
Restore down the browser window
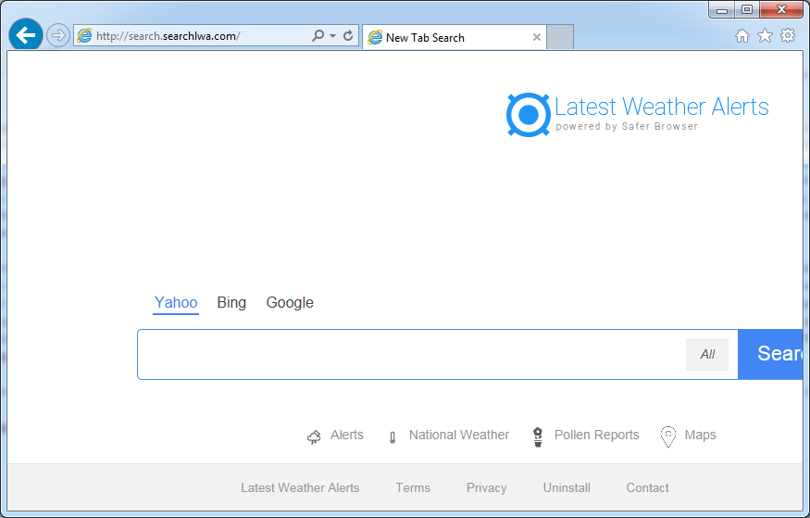pos(747,10)
